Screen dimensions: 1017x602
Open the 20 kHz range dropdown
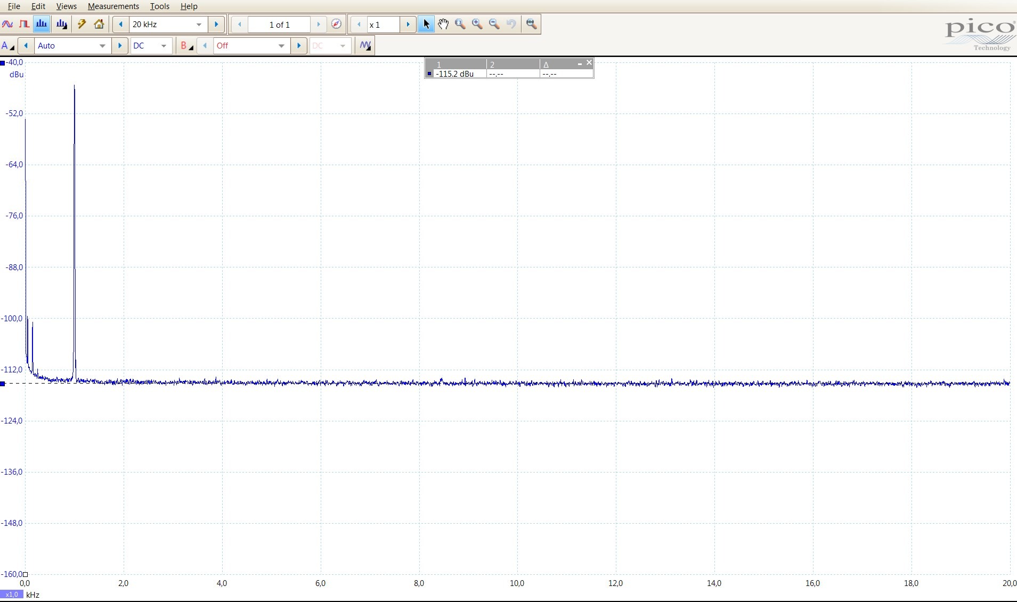(199, 25)
